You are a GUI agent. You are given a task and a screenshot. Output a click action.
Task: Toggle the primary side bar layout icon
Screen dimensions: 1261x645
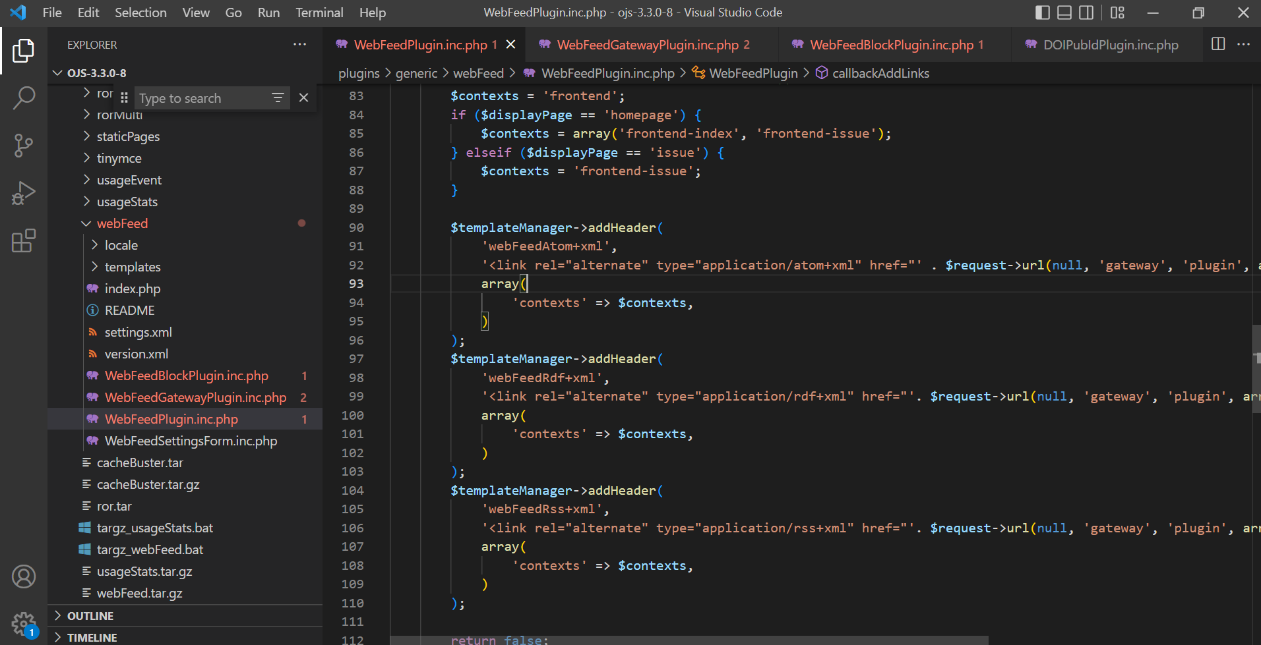click(x=1042, y=13)
